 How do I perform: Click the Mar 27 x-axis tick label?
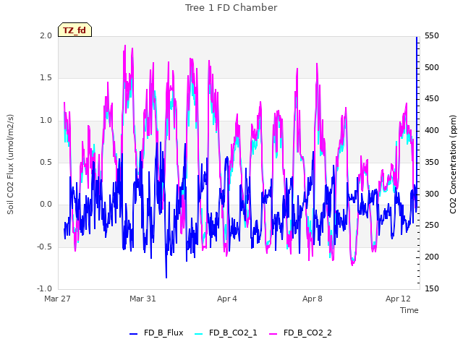(57, 299)
